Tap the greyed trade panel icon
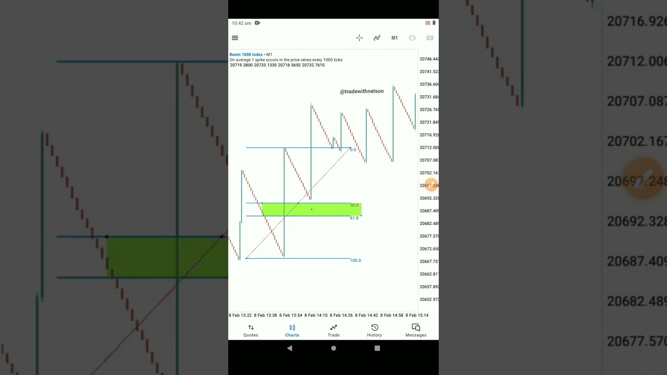The height and width of the screenshot is (375, 667). point(430,38)
